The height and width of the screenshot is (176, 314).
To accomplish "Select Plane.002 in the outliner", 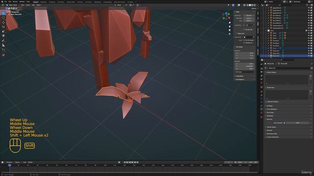I will 276,53.
